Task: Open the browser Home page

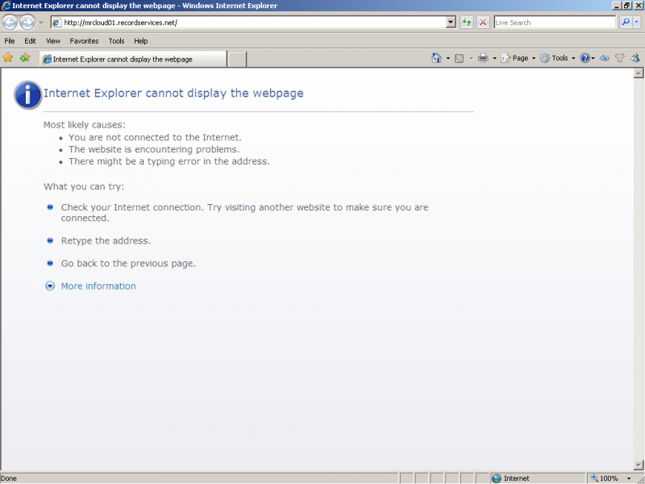Action: (x=438, y=58)
